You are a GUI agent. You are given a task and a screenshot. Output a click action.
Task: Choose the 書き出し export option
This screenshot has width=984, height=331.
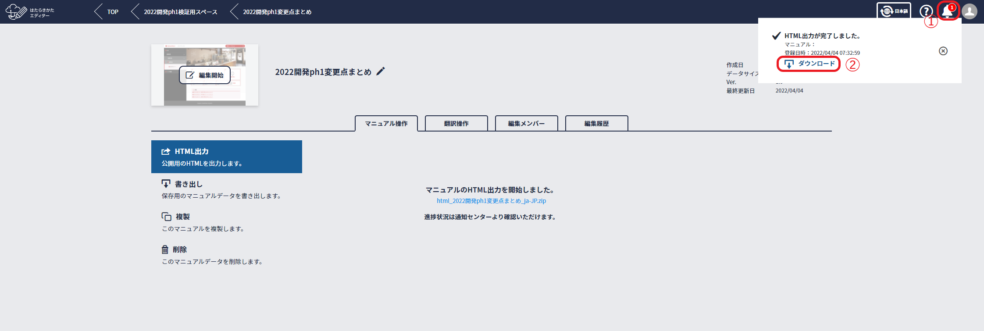tap(189, 184)
